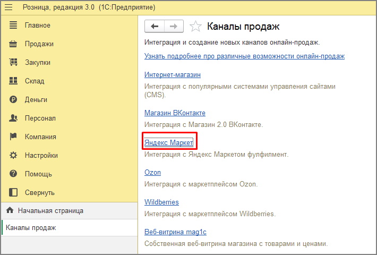Click the home icon of Начальная страница
The height and width of the screenshot is (255, 377).
point(10,210)
